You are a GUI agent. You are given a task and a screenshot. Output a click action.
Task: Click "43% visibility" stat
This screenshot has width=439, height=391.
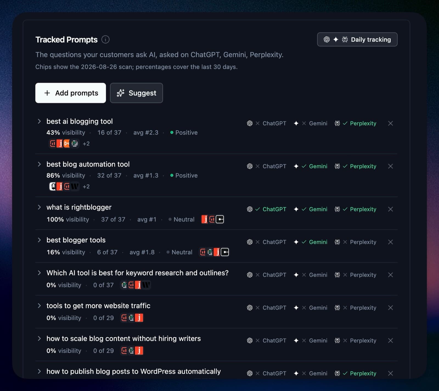[x=66, y=132]
